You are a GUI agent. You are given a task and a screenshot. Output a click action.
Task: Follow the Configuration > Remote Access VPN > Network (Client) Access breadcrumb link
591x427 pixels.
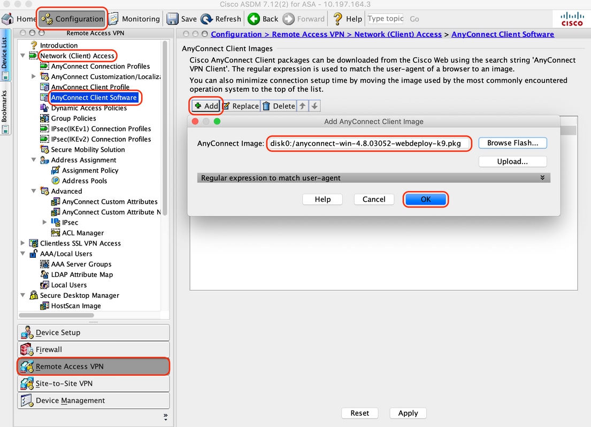coord(326,34)
